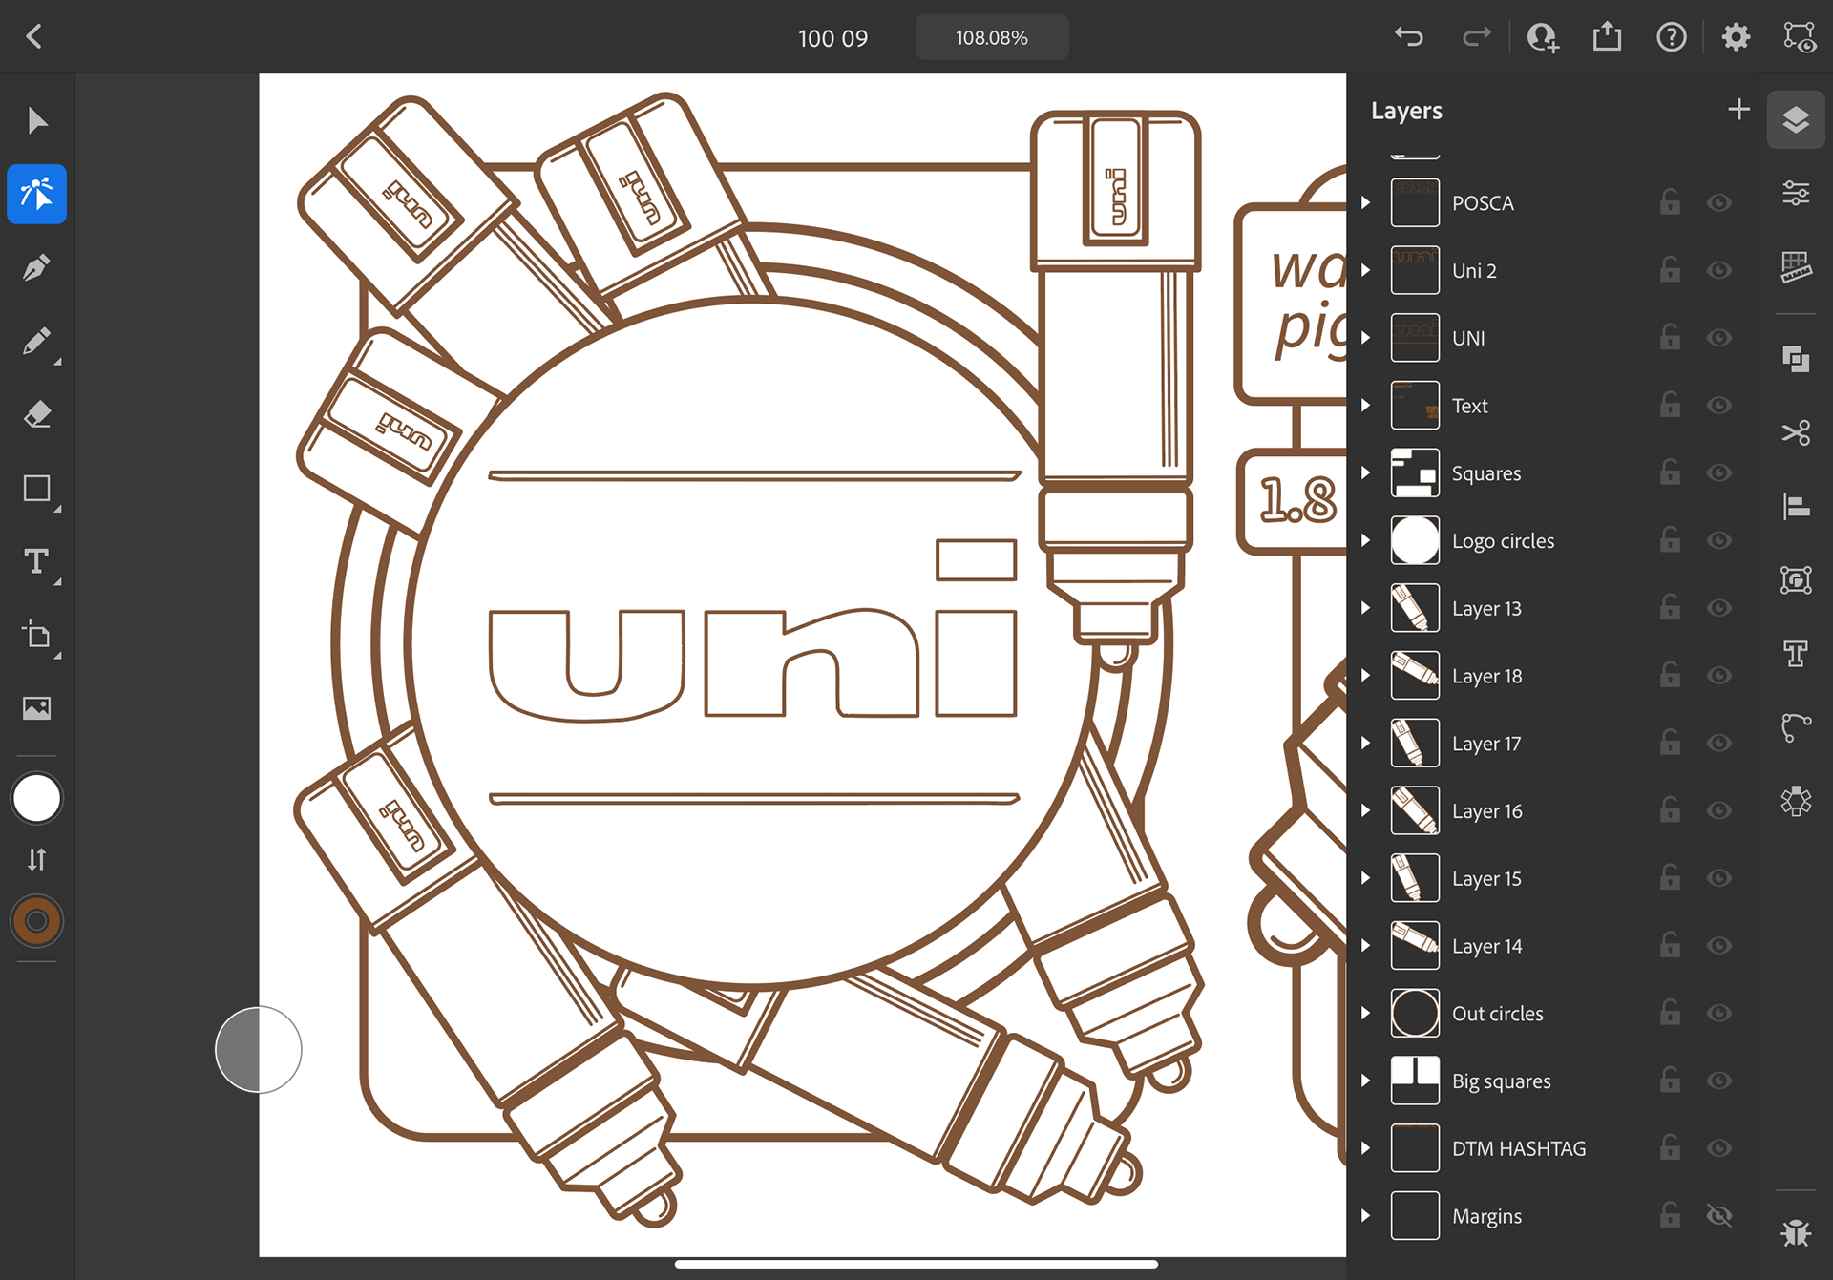Select the Pen tool
The image size is (1833, 1280).
coord(37,268)
